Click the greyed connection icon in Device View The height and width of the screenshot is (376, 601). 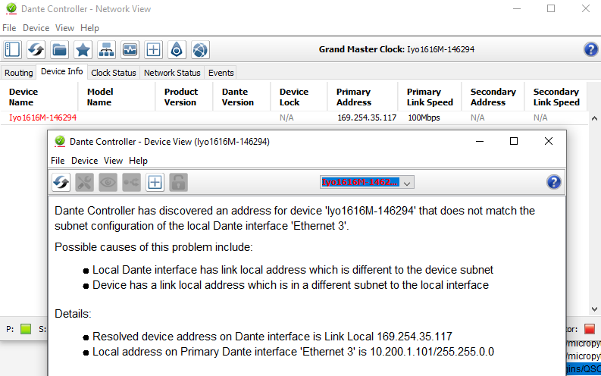coord(131,182)
